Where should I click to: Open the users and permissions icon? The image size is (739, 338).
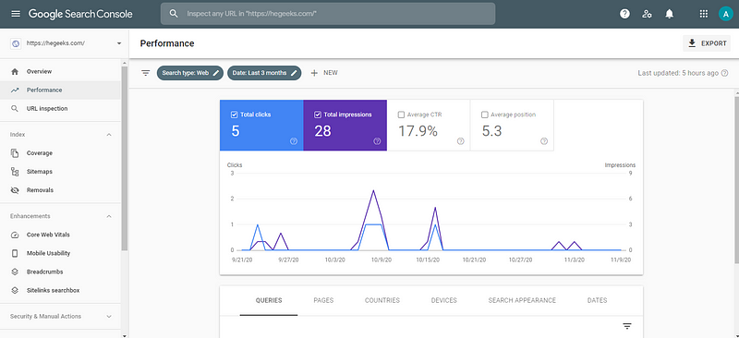[x=647, y=14]
